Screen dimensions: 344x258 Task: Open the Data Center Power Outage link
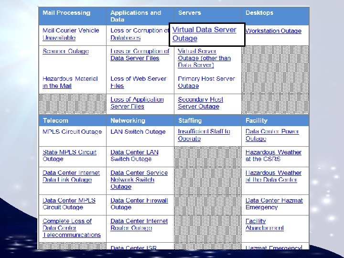[x=272, y=135]
